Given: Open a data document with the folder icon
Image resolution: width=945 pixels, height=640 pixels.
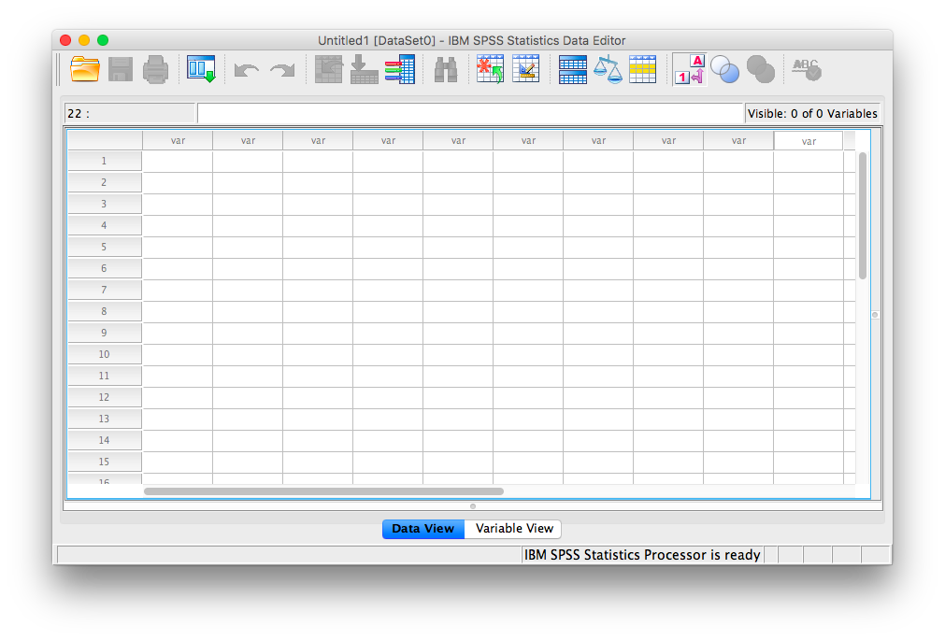Looking at the screenshot, I should 85,69.
